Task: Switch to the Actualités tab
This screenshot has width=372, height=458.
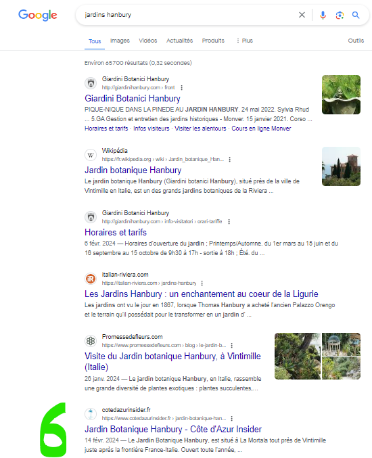Action: coord(180,41)
